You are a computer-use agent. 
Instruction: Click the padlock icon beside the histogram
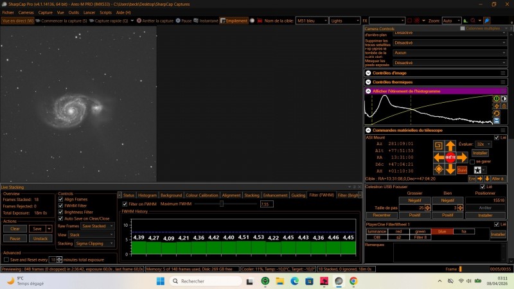pos(504,106)
